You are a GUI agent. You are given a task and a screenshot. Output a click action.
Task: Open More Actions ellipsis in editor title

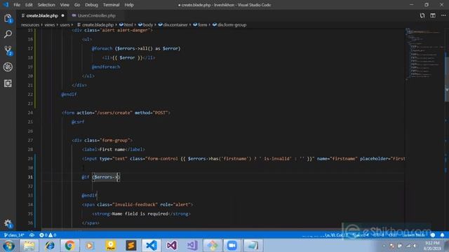coord(443,15)
